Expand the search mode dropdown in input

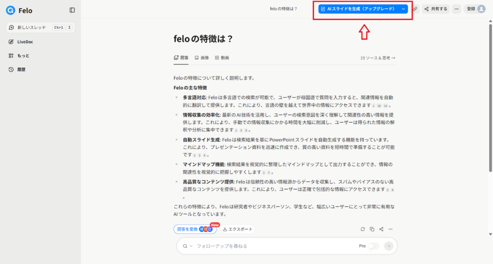point(187,246)
